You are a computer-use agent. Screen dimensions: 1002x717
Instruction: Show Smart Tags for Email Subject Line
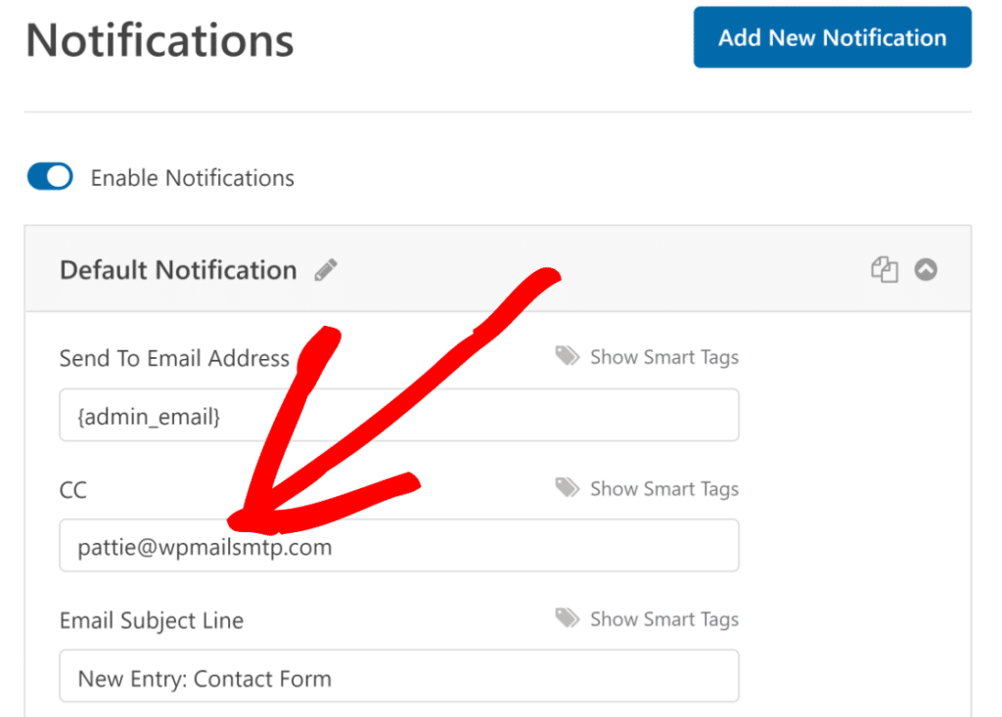(x=663, y=619)
